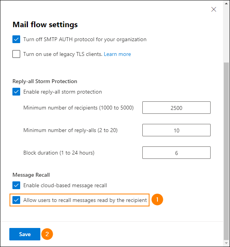The image size is (230, 247).
Task: Toggle Enable cloud-based message recall checkbox
Action: (x=16, y=185)
